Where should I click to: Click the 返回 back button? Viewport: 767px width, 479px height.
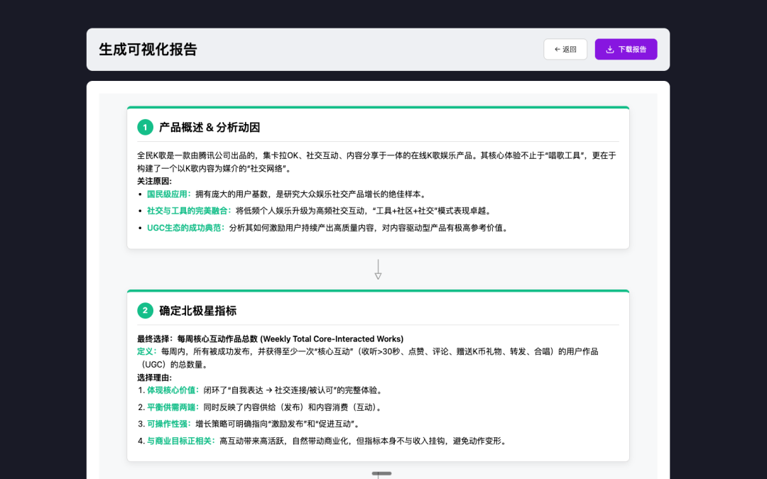565,49
